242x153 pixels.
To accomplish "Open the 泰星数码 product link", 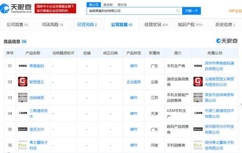I will 37,66.
